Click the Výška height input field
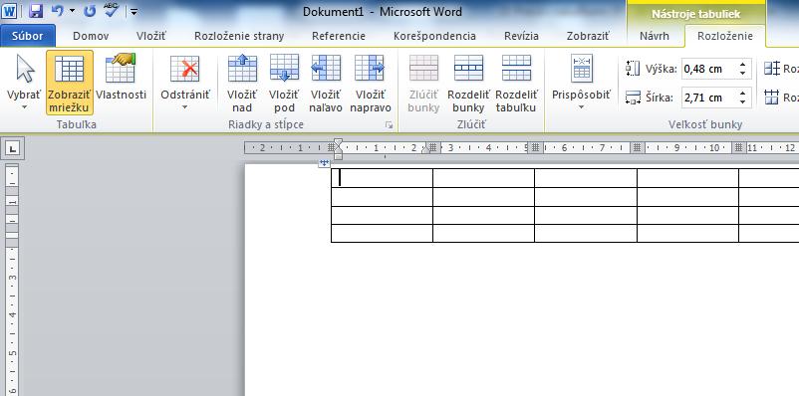 pyautogui.click(x=708, y=69)
